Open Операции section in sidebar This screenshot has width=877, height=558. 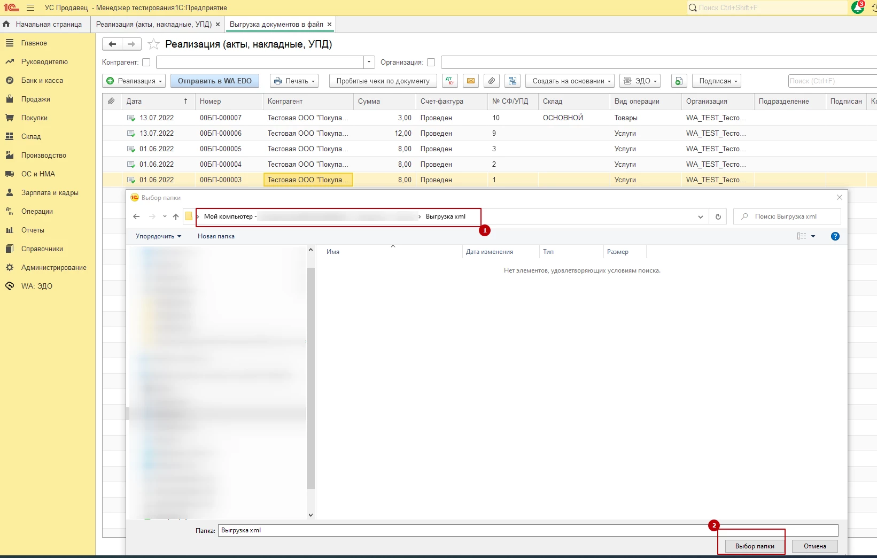37,211
